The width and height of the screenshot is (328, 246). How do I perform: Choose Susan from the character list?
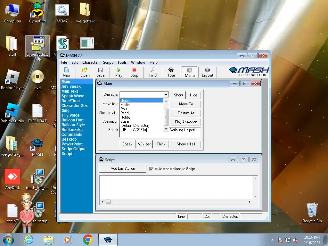tap(141, 121)
